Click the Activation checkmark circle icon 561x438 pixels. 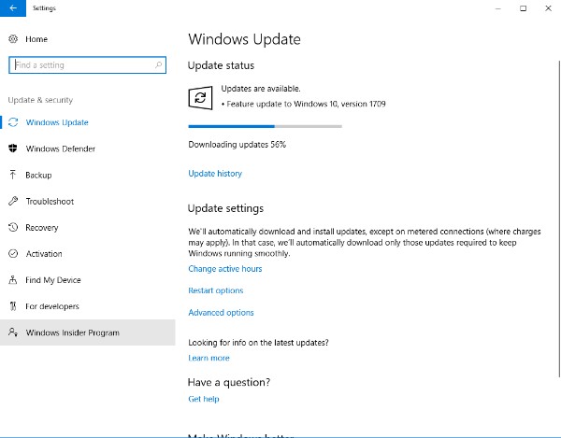[13, 254]
